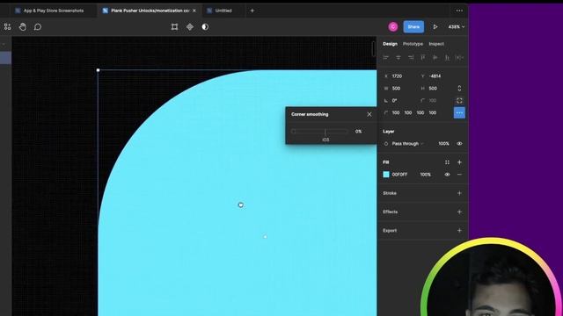This screenshot has height=316, width=563.
Task: Click the corner smoothing slider track
Action: (x=320, y=132)
